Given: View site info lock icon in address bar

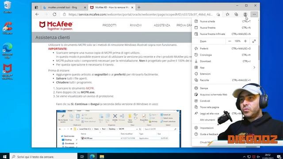Looking at the screenshot, I should pos(64,15).
